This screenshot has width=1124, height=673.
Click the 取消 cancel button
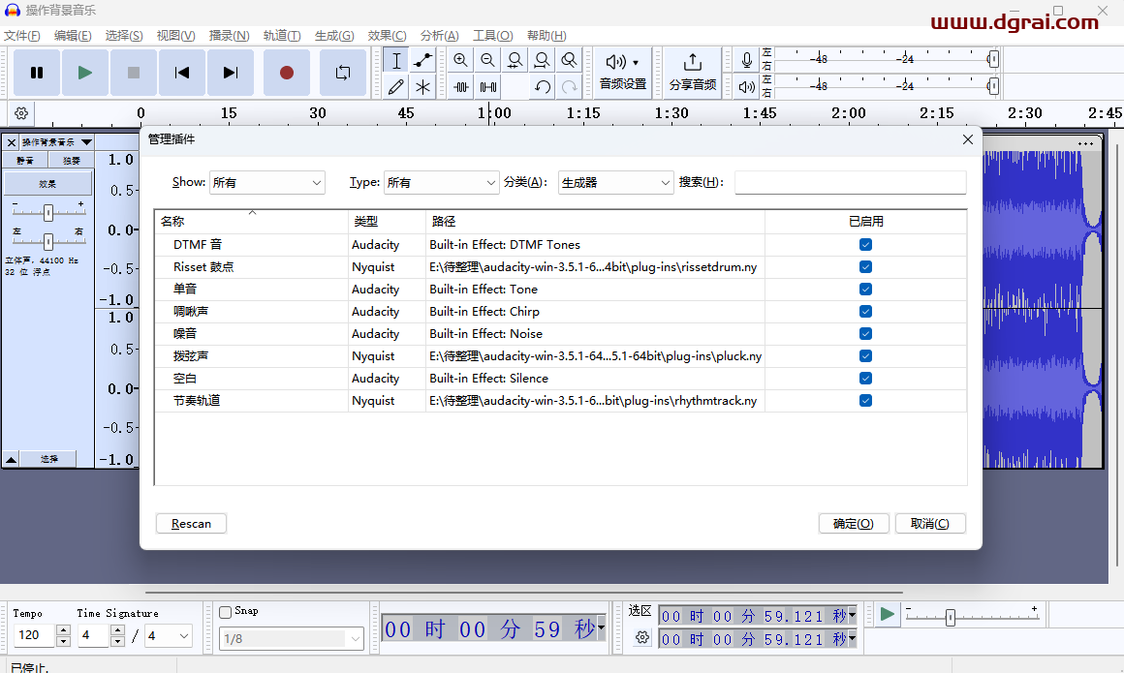(930, 524)
